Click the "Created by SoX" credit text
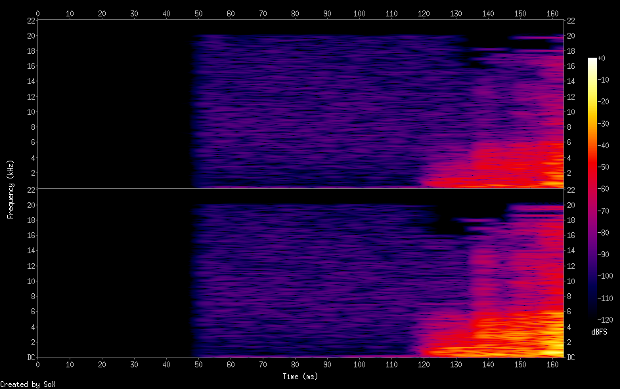 [28, 384]
